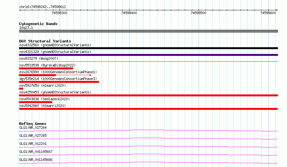Open variant nsv4250453 label
This screenshot has width=287, height=167.
click(55, 92)
